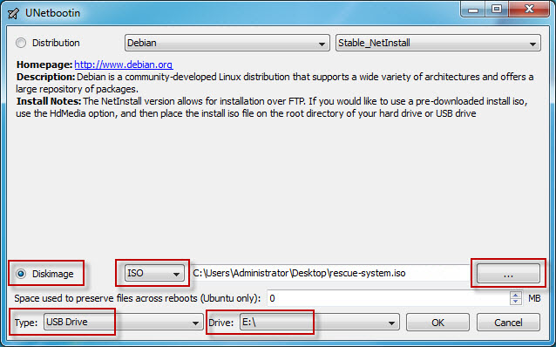Click the Cancel button
The image size is (556, 347).
[508, 323]
